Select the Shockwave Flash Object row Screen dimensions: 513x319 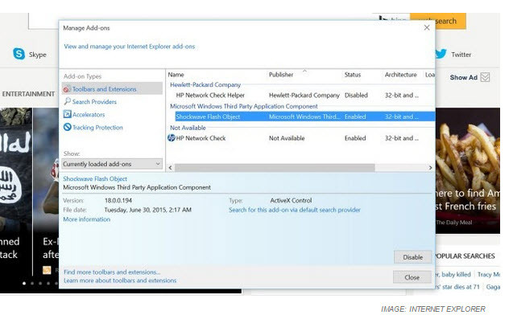coord(305,117)
